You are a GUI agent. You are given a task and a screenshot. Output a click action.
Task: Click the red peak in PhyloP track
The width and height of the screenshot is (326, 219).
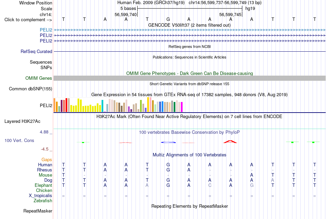230,142
